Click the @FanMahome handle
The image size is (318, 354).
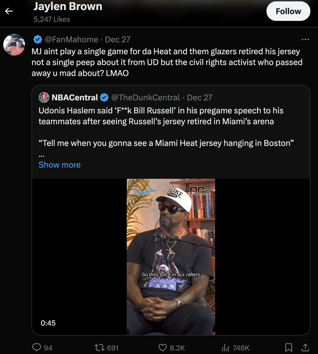click(x=71, y=39)
